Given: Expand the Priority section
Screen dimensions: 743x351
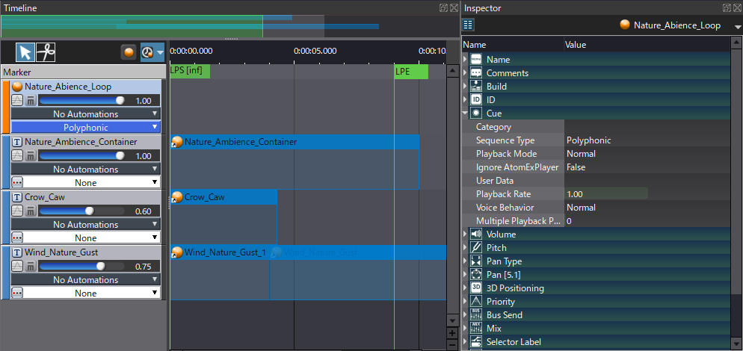Looking at the screenshot, I should tap(465, 302).
